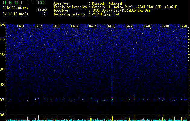
Task: Click the 0431 time marker
Action: coord(20,26)
